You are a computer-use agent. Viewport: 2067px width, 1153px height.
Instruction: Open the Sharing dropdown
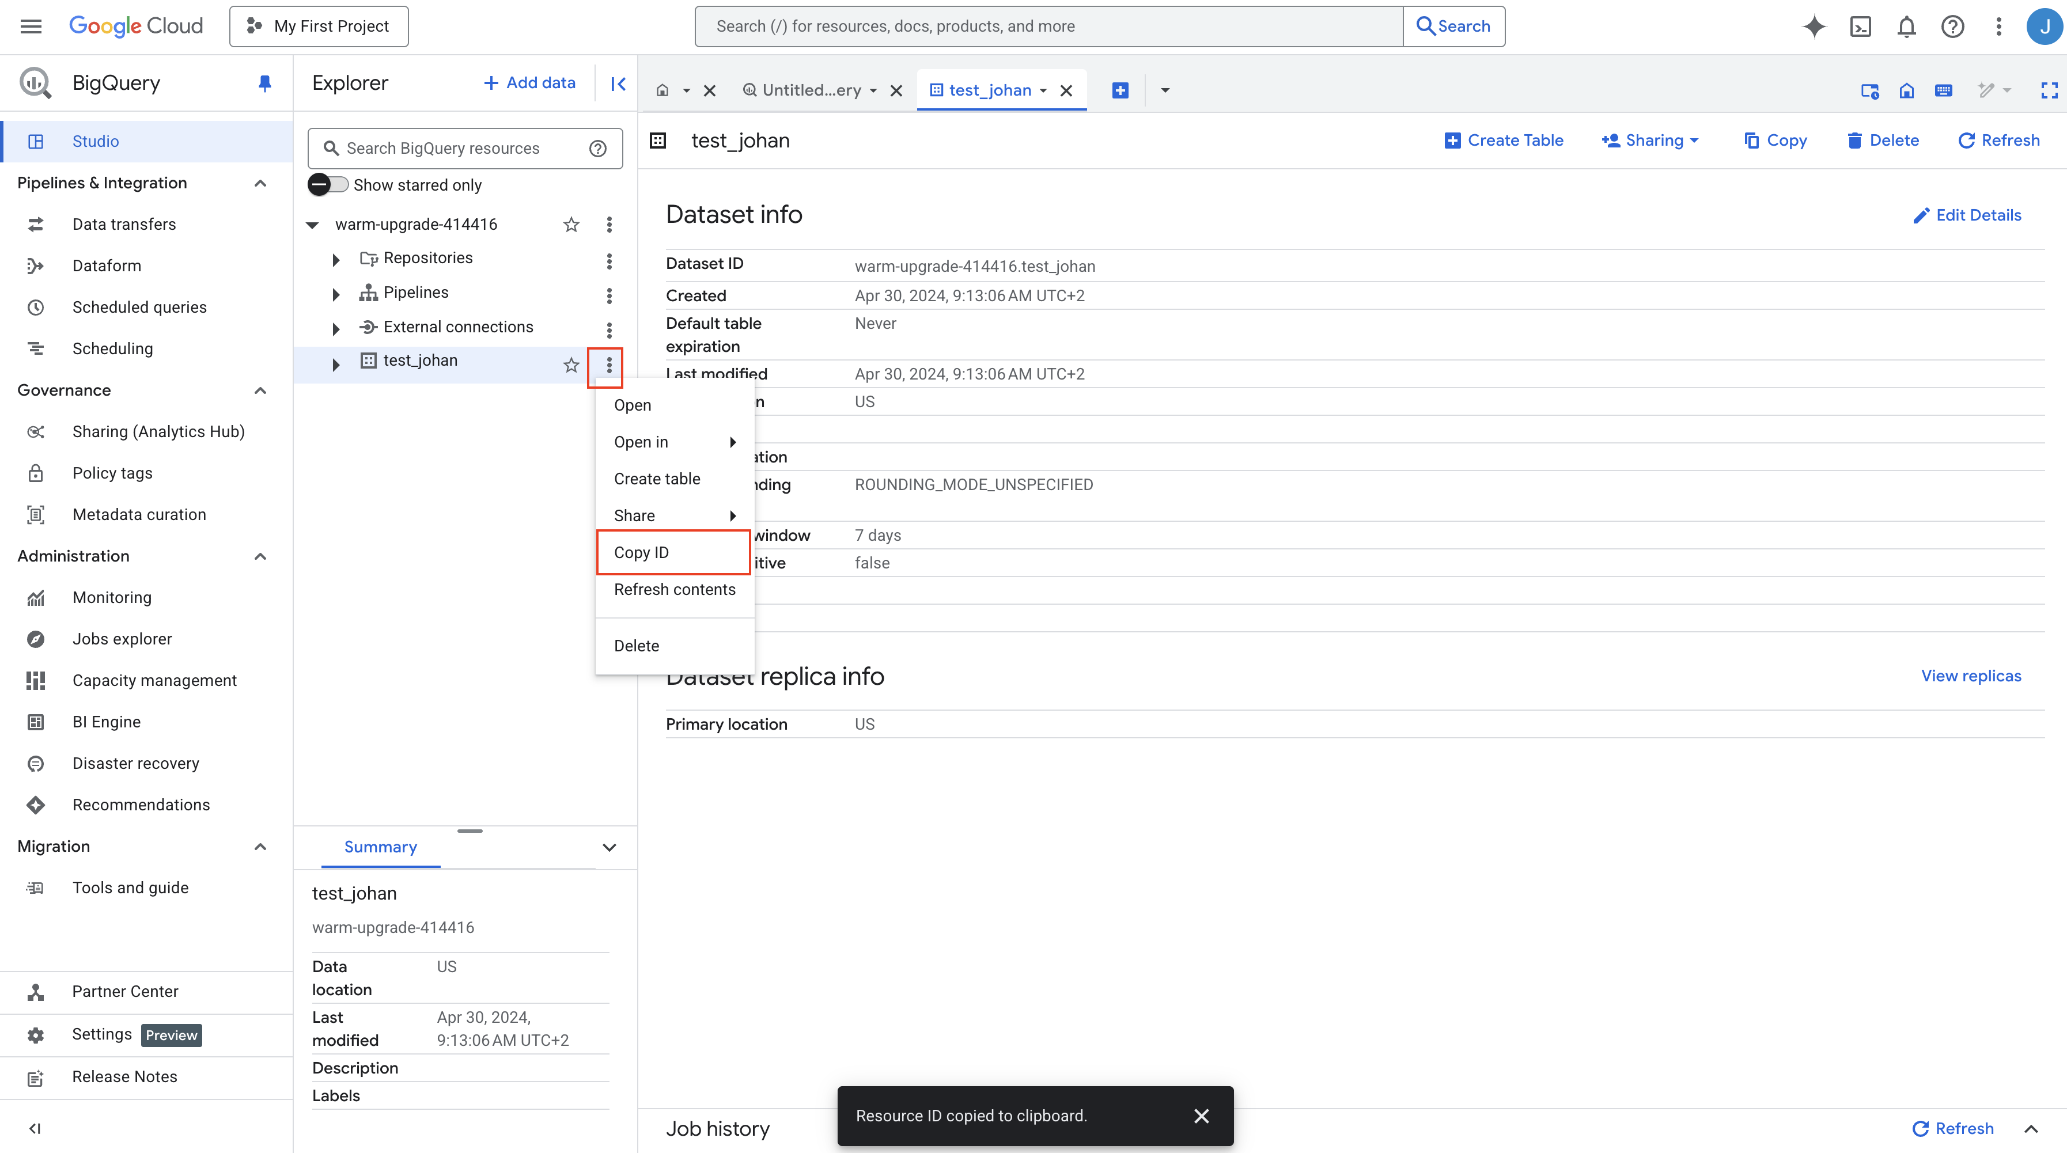[x=1651, y=141]
